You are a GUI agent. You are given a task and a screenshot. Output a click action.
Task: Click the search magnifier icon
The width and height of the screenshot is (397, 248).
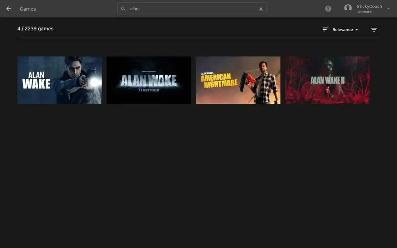coord(123,9)
